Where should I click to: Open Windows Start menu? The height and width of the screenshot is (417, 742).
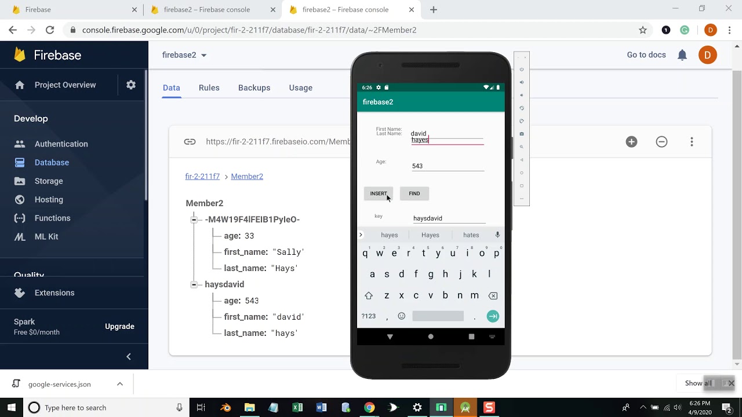point(12,408)
